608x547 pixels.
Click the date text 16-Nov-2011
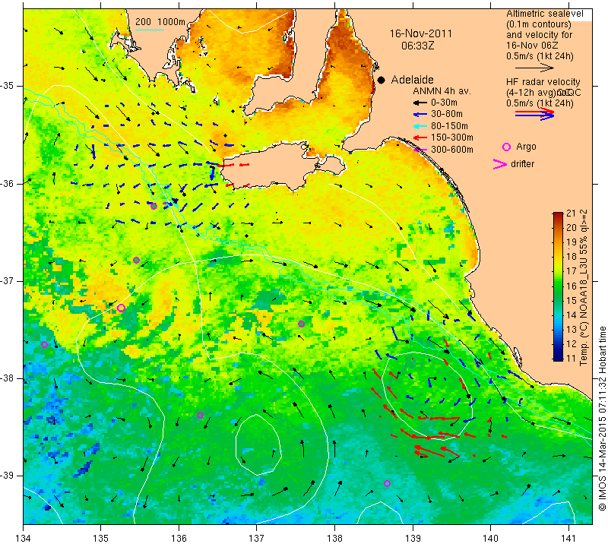(x=421, y=33)
